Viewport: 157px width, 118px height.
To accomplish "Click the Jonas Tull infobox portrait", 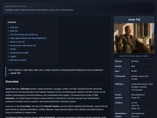I will coord(134,38).
